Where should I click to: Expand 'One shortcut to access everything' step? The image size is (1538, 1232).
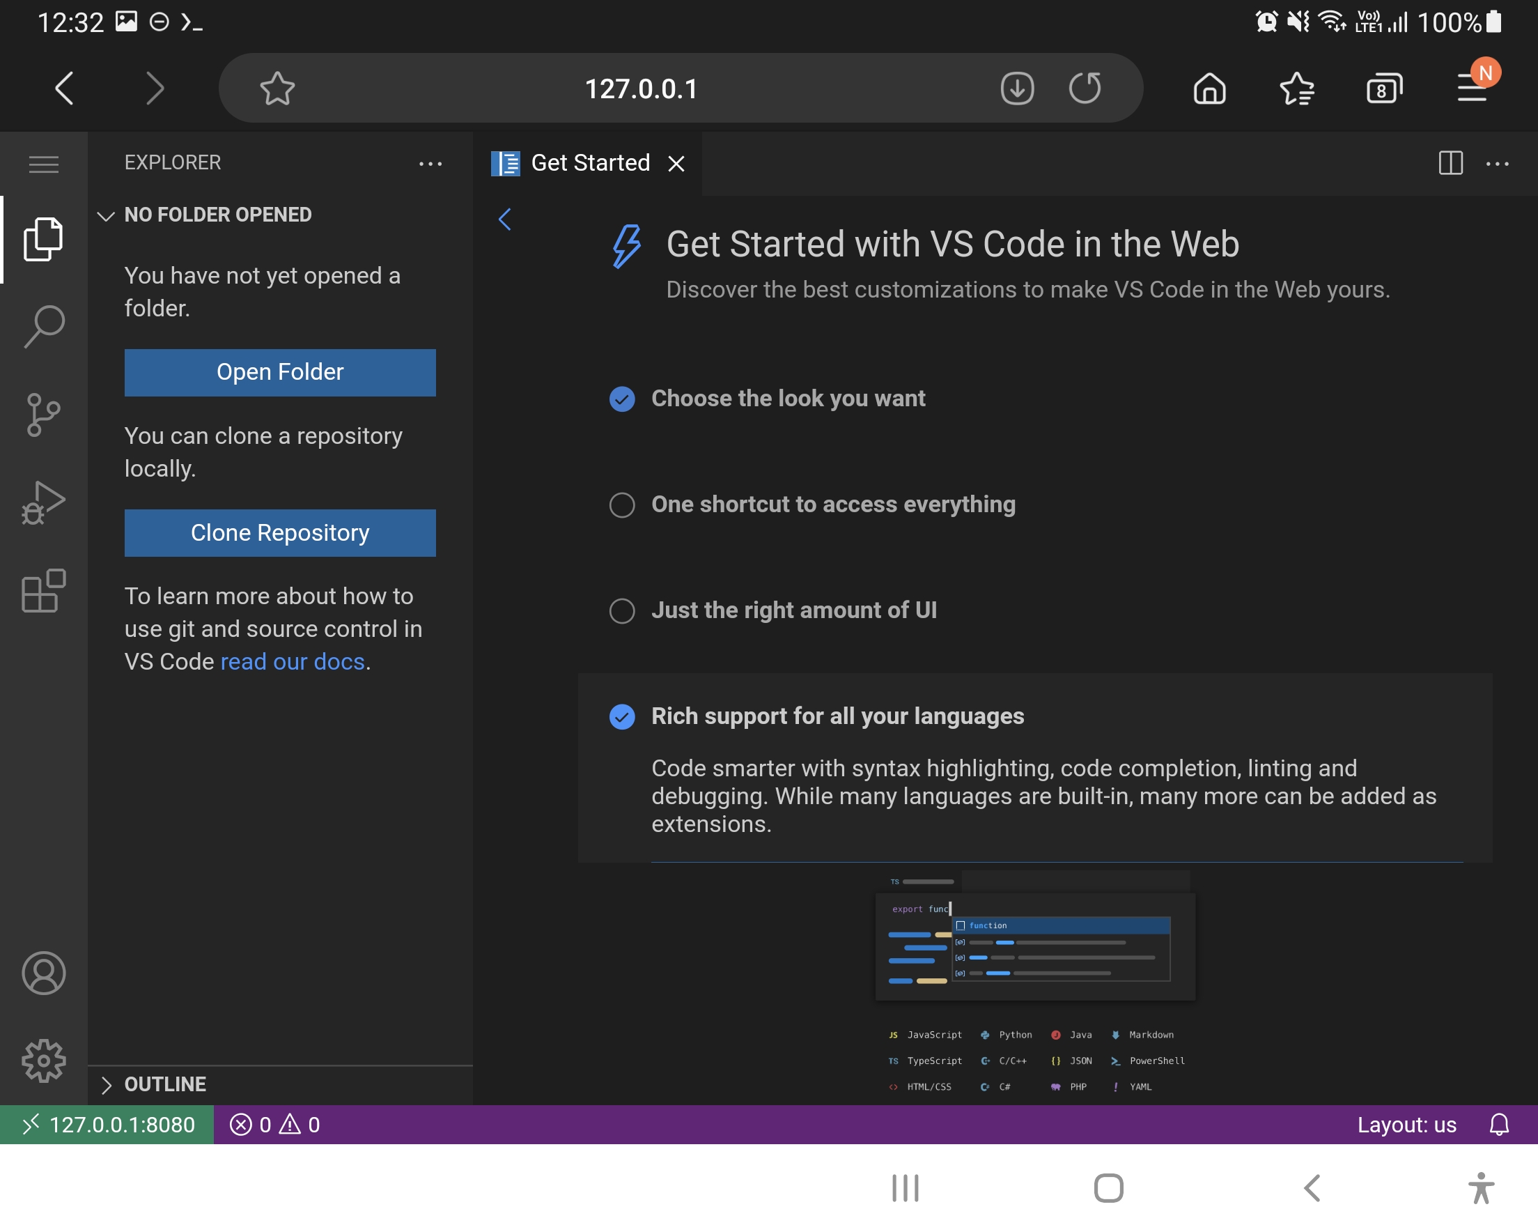(833, 504)
